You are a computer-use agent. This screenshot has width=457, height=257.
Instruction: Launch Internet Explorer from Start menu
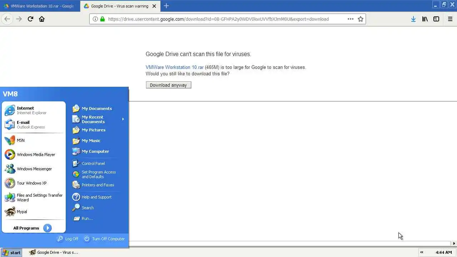34,110
